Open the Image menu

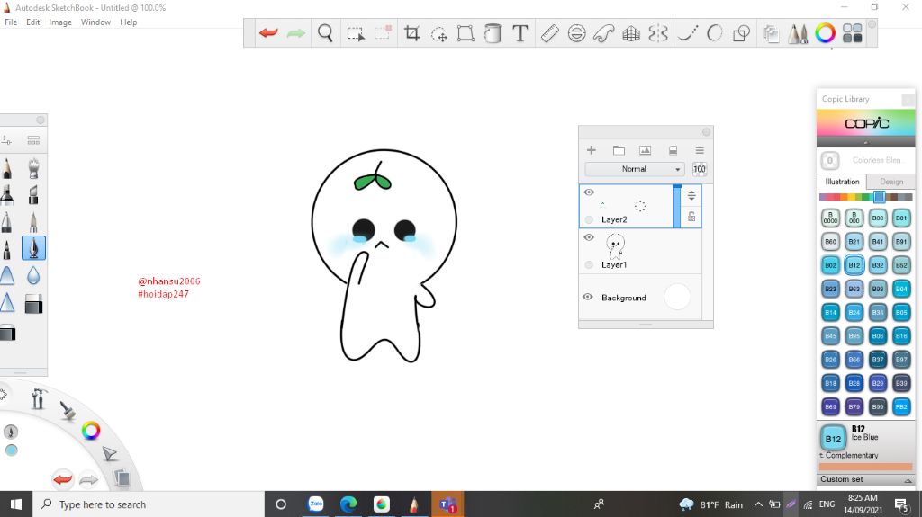coord(60,22)
